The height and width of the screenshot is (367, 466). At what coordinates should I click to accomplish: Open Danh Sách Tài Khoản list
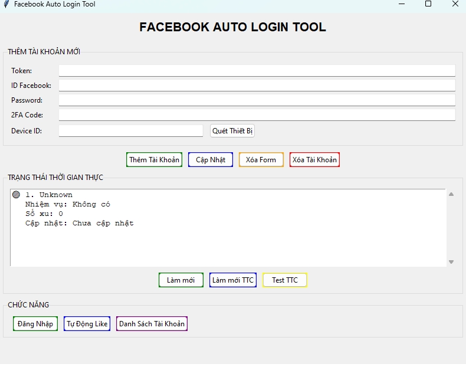[x=152, y=323]
